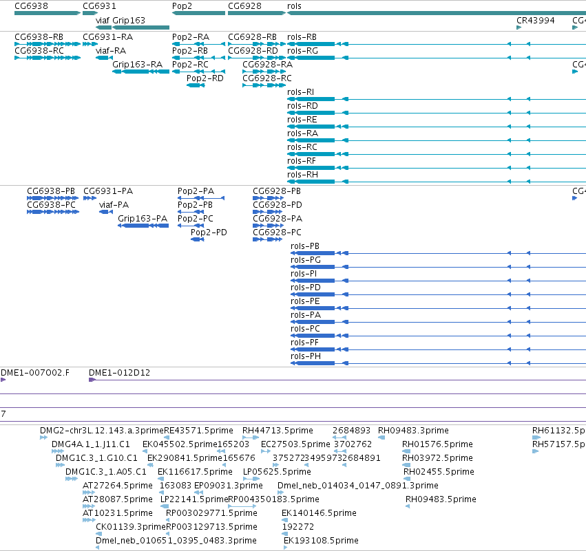Select the rols-RG transcript label
The width and height of the screenshot is (586, 551).
pos(302,51)
